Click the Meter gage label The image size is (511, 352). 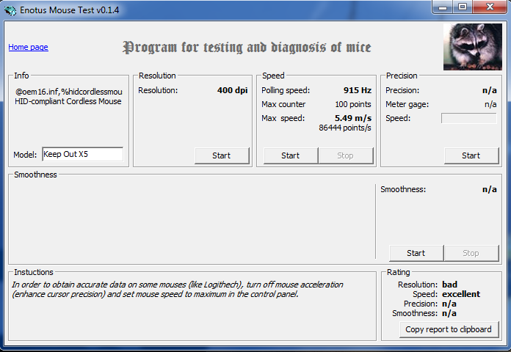click(407, 104)
